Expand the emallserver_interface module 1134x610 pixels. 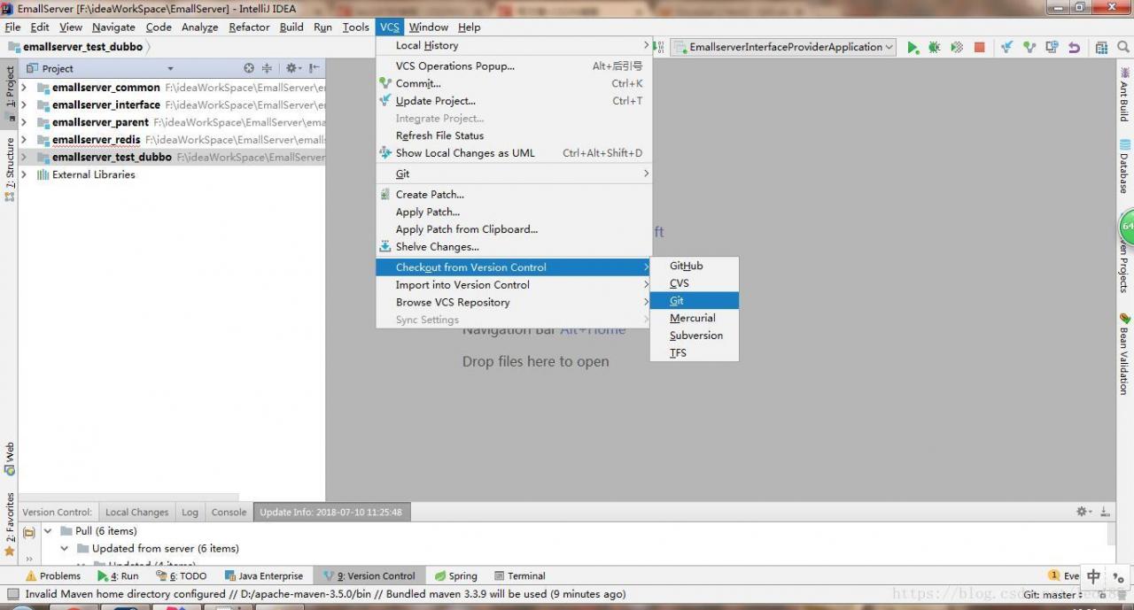click(24, 104)
